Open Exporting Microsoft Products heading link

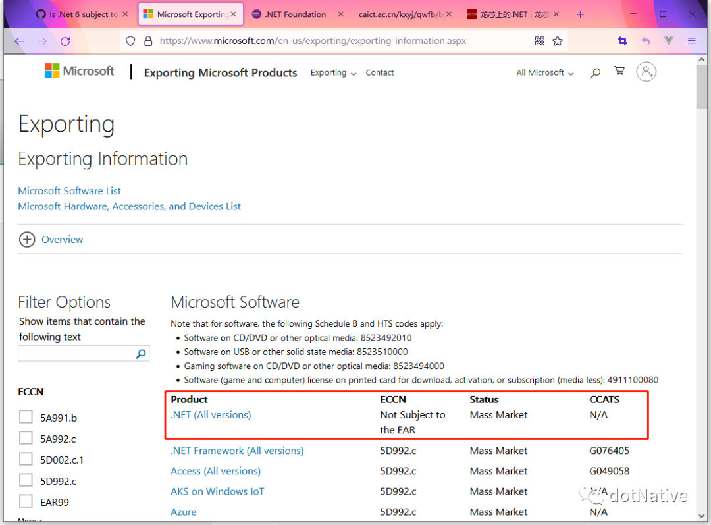[x=221, y=72]
